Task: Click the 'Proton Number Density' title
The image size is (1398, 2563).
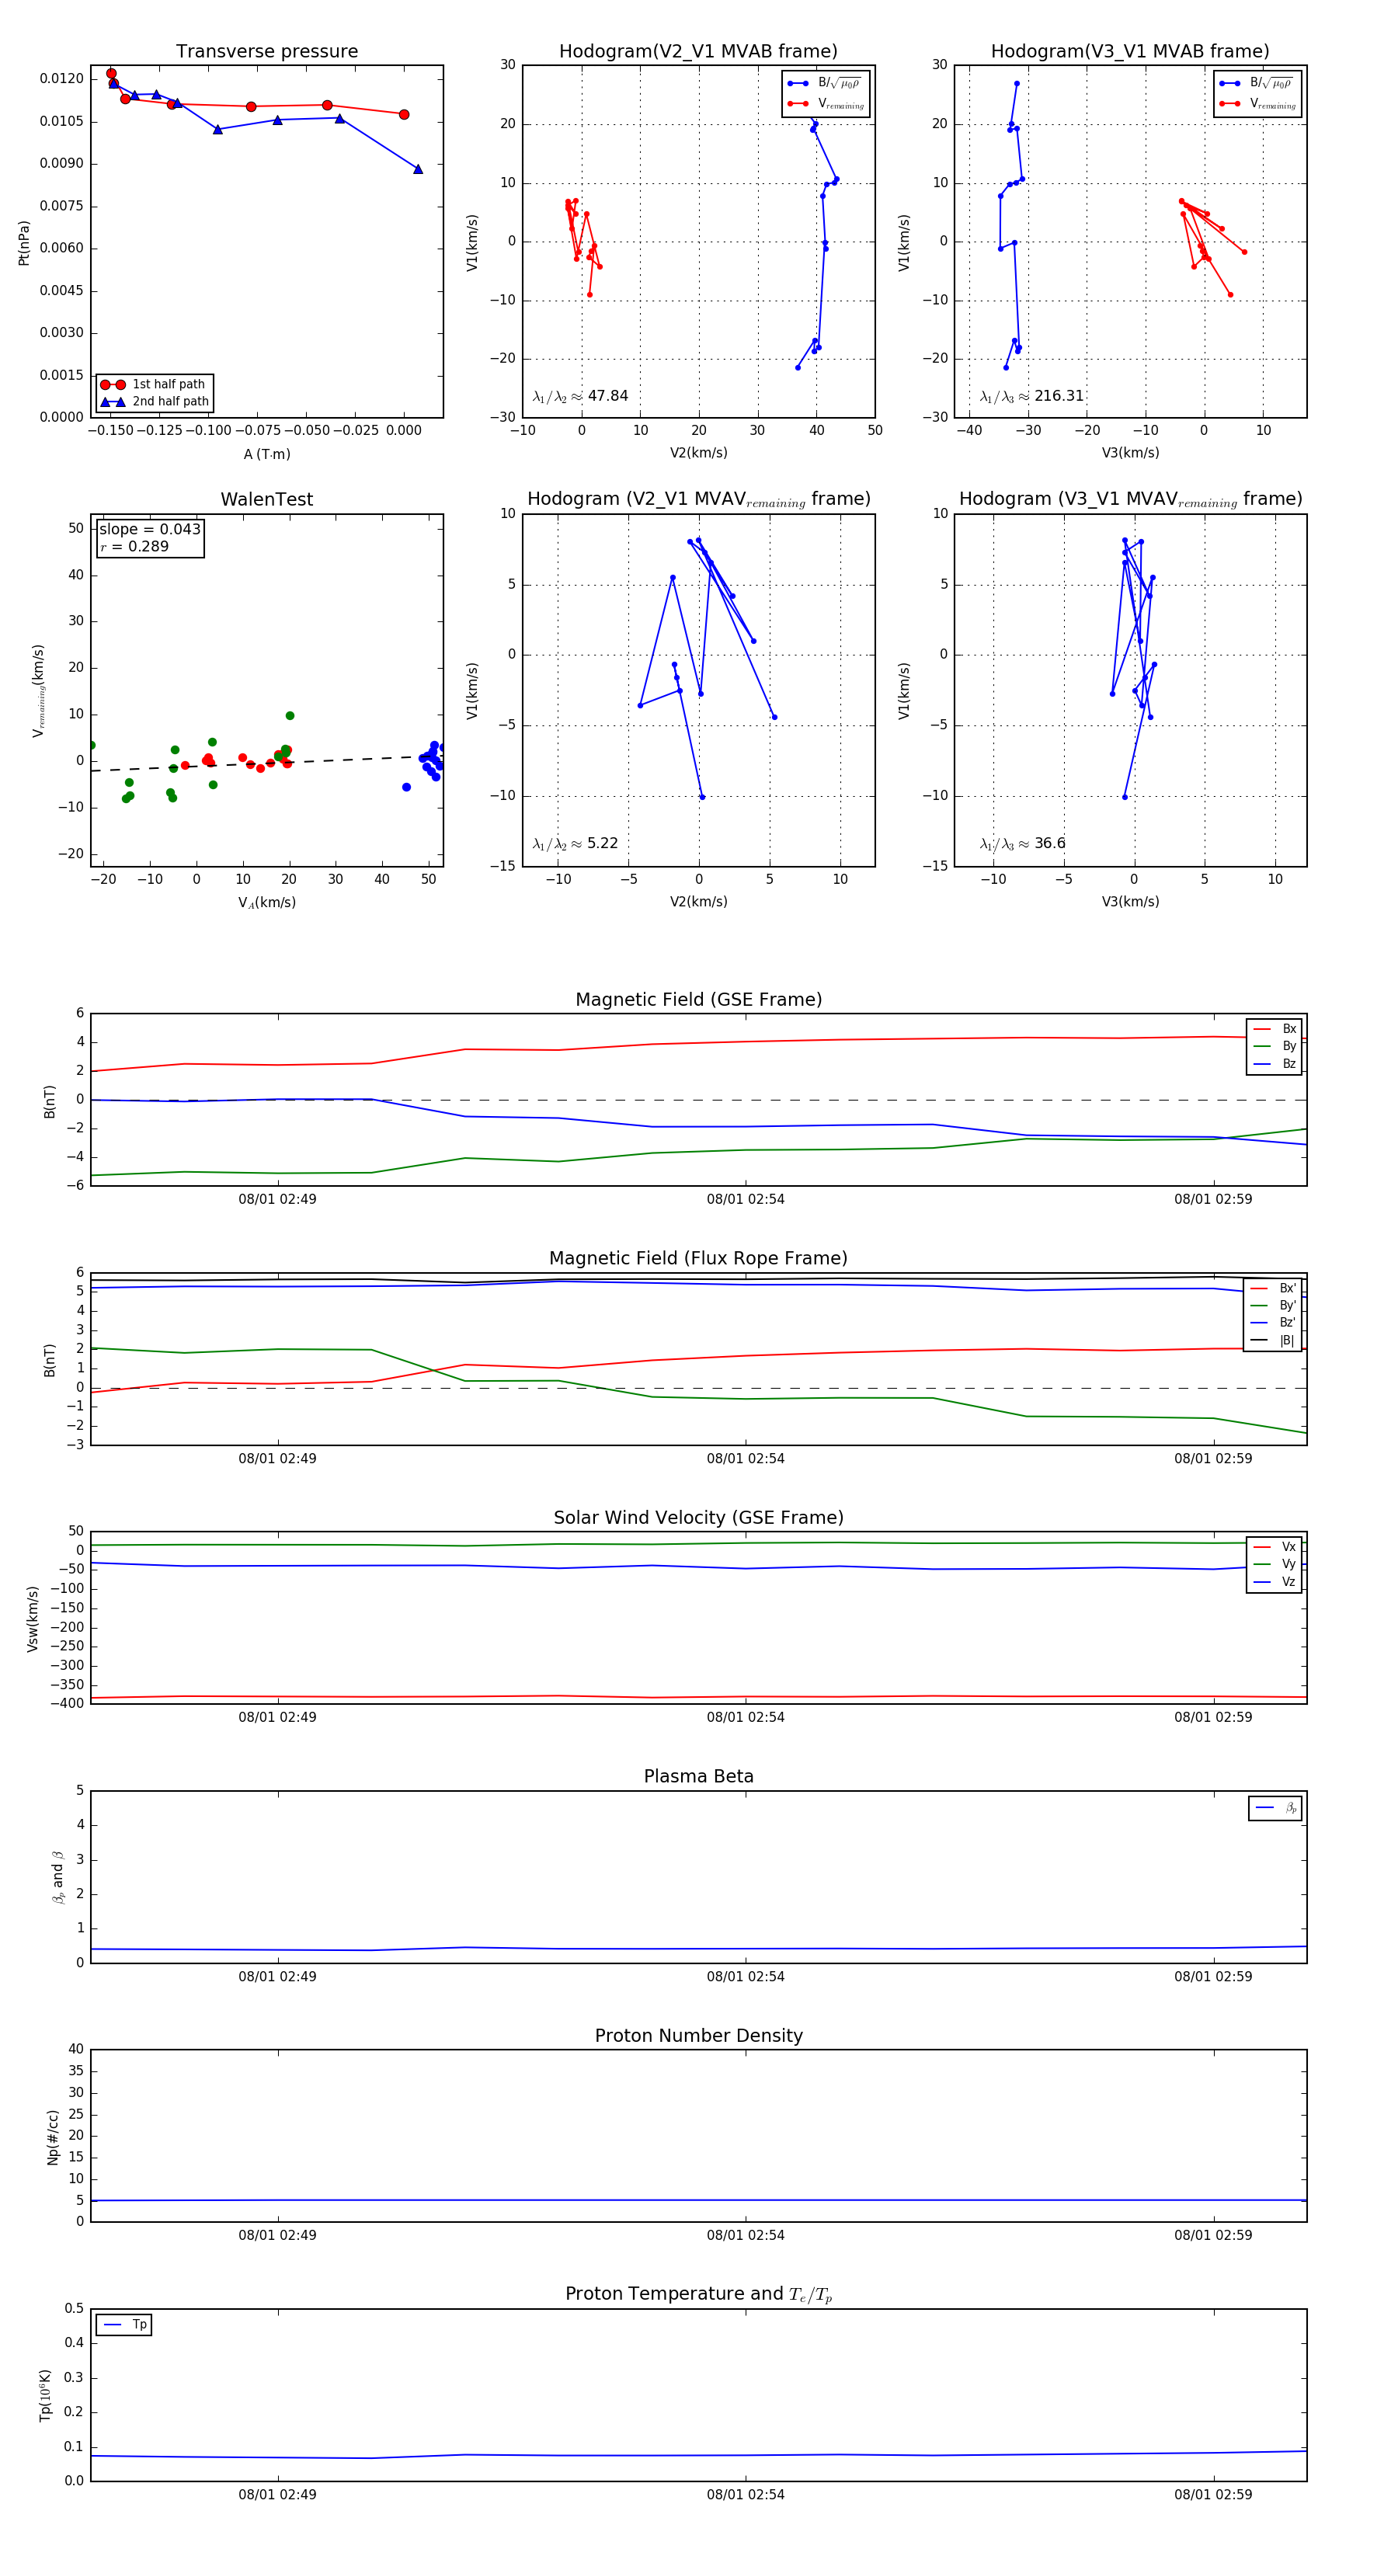Action: 698,2036
